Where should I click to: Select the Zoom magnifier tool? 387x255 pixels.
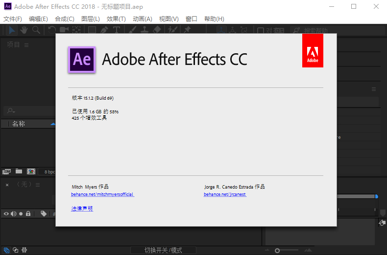click(36, 30)
